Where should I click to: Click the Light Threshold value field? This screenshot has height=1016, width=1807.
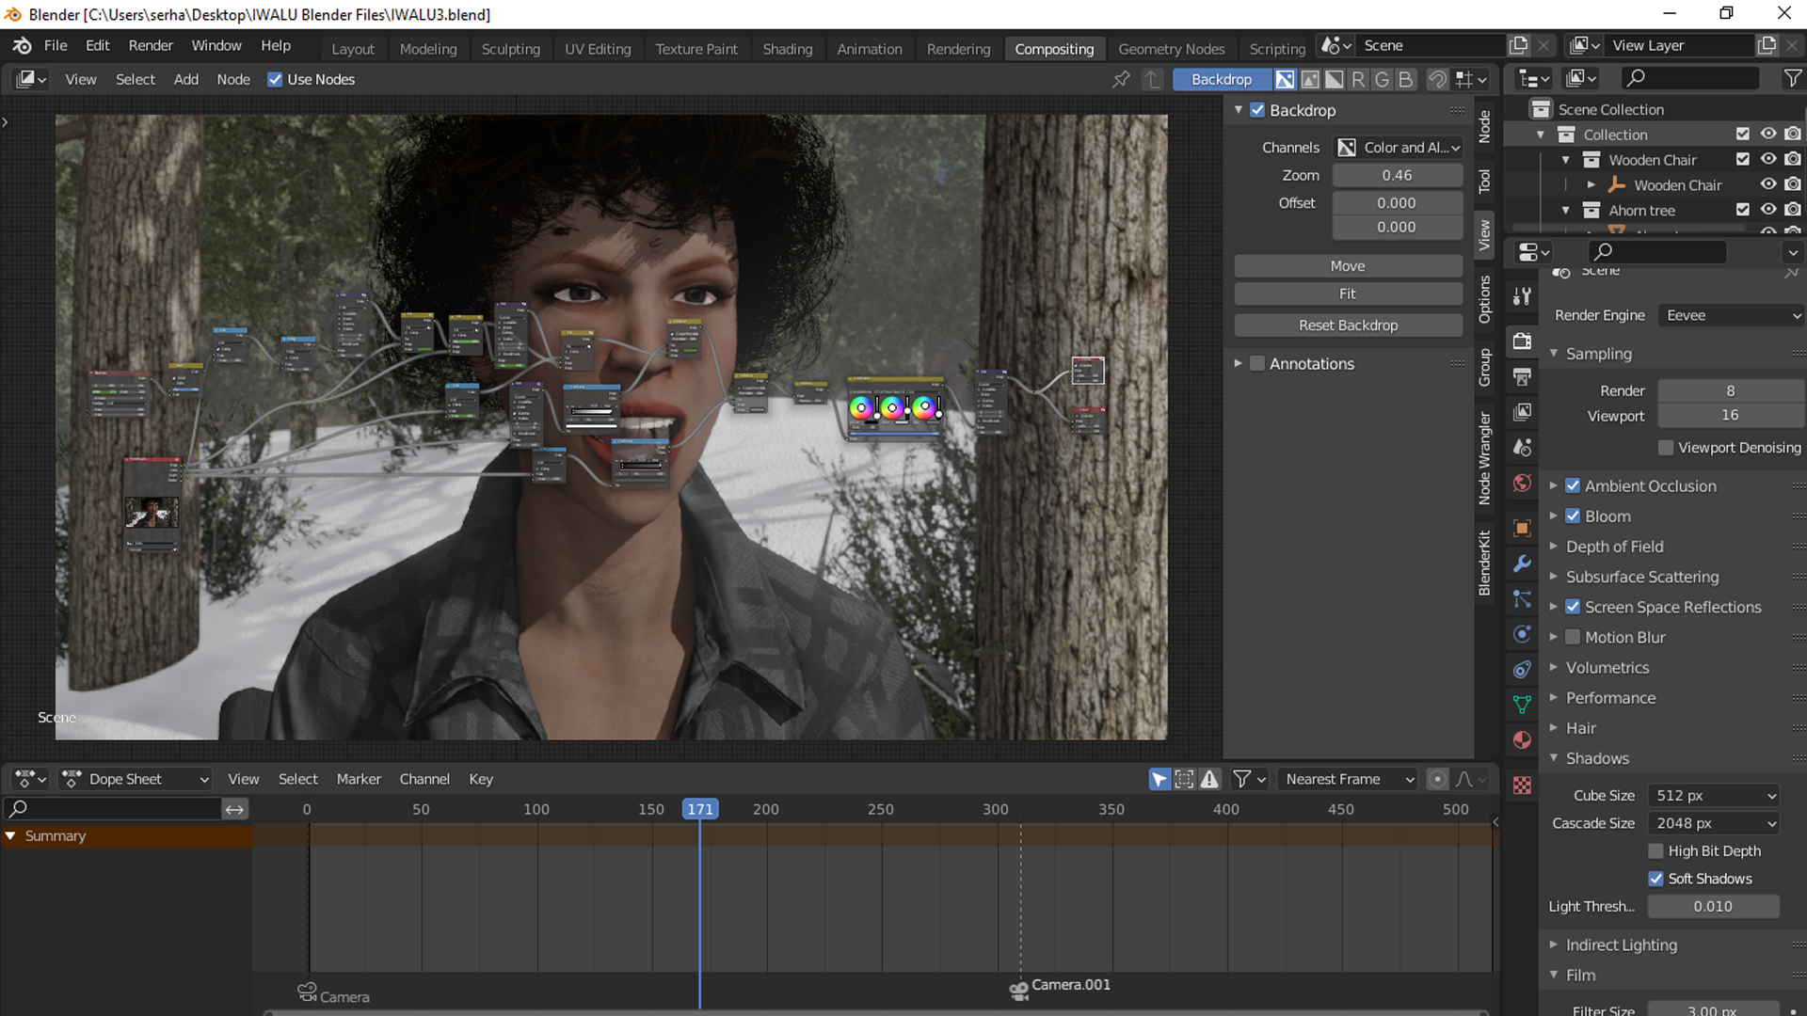[x=1713, y=907]
